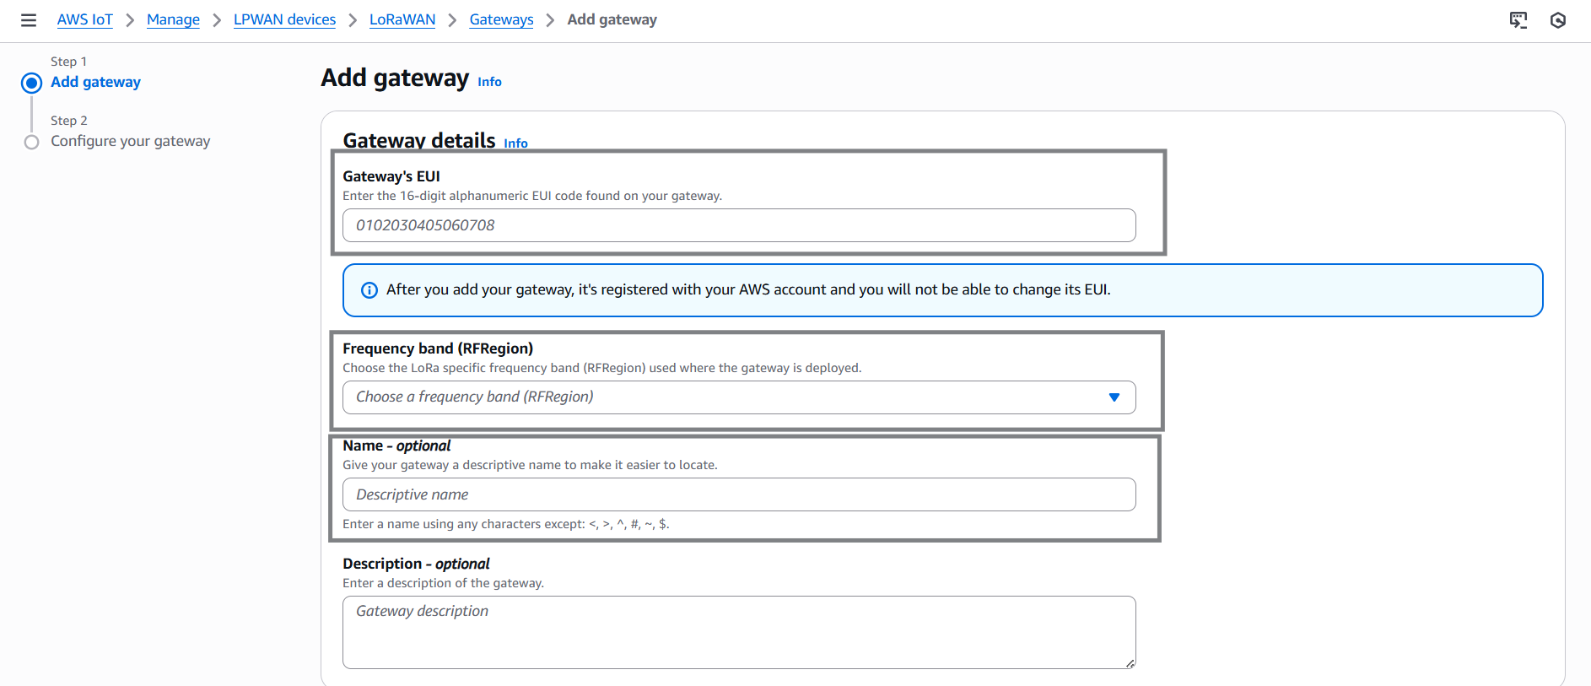Go to LPWAN devices from the breadcrumb

[x=284, y=19]
